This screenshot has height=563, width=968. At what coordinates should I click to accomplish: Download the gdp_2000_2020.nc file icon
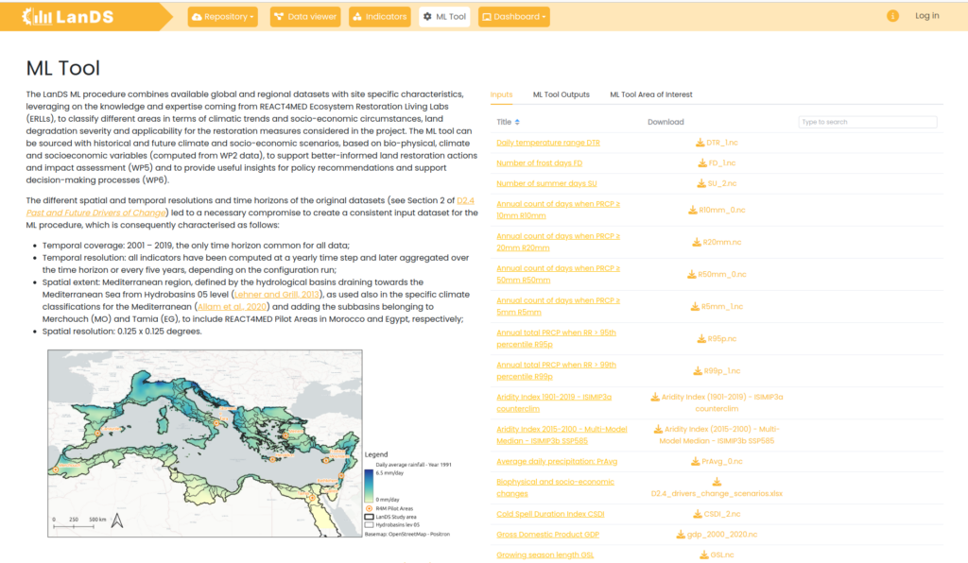tap(681, 534)
